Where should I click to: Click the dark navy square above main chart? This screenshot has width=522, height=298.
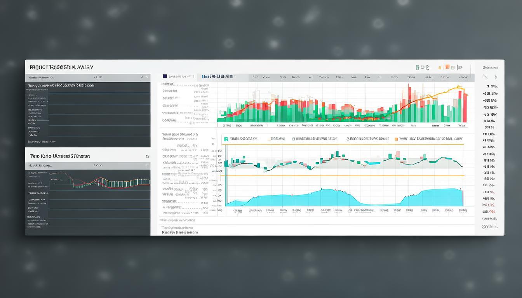pyautogui.click(x=165, y=76)
